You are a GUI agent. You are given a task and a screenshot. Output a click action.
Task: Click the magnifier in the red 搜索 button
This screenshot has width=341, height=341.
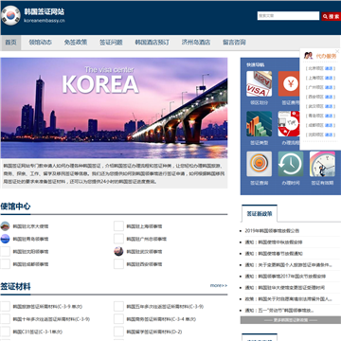(x=325, y=16)
